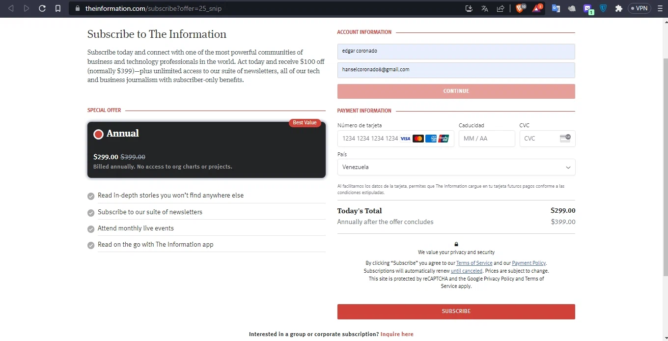Image resolution: width=668 pixels, height=341 pixels.
Task: Click the SPECIAL OFFER section header
Action: click(x=104, y=111)
